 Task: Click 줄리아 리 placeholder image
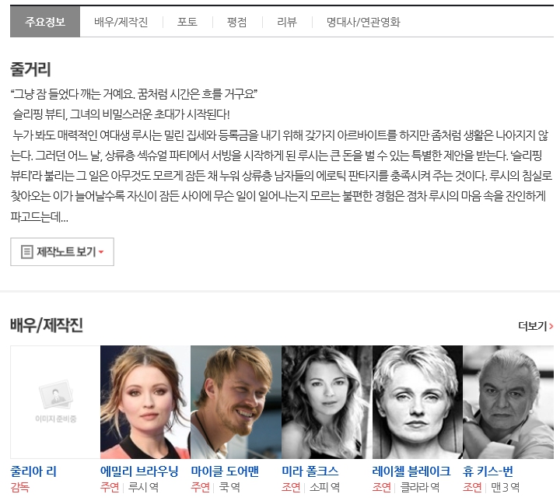coord(54,401)
